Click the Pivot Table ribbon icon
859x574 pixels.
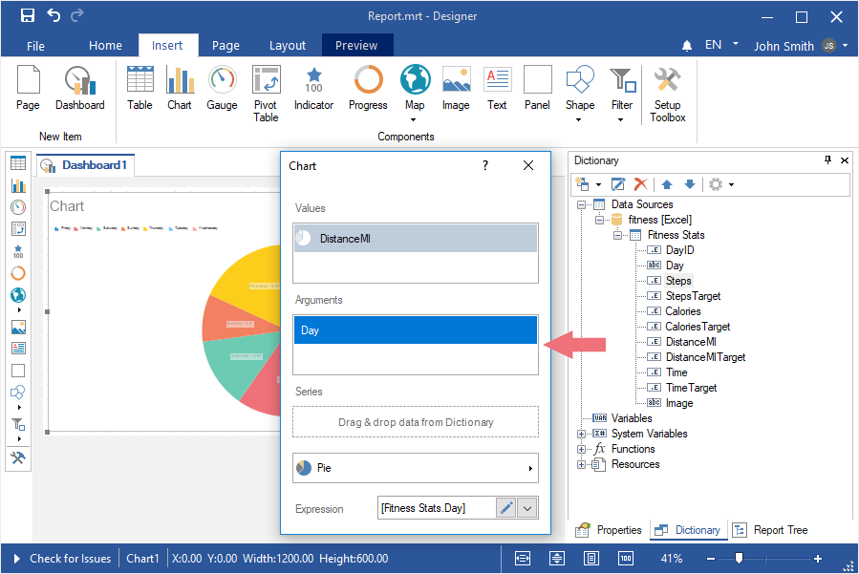pyautogui.click(x=266, y=93)
